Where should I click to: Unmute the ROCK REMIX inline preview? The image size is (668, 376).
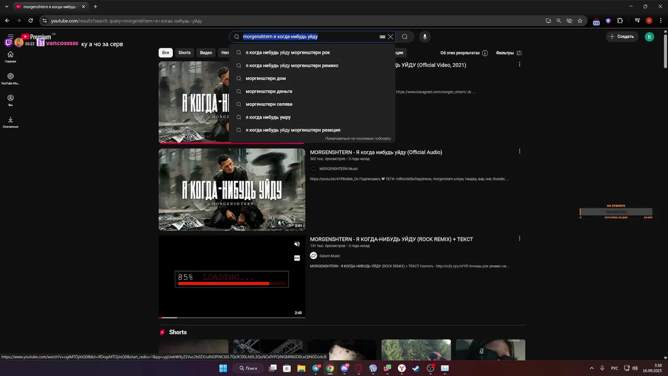click(297, 244)
